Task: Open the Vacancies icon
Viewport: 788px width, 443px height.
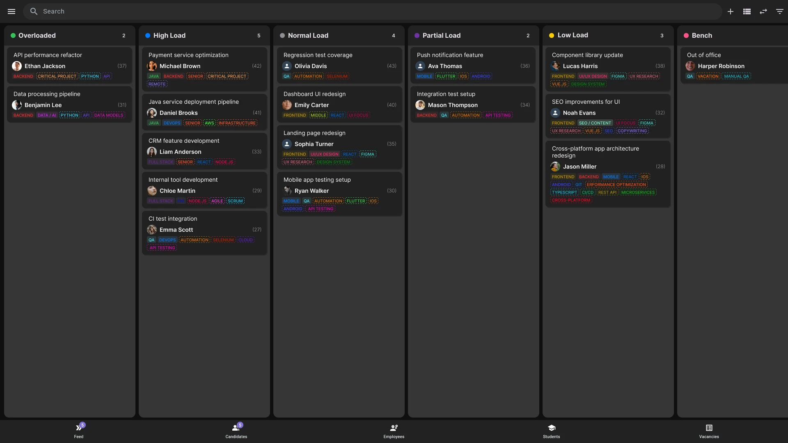Action: point(709,428)
